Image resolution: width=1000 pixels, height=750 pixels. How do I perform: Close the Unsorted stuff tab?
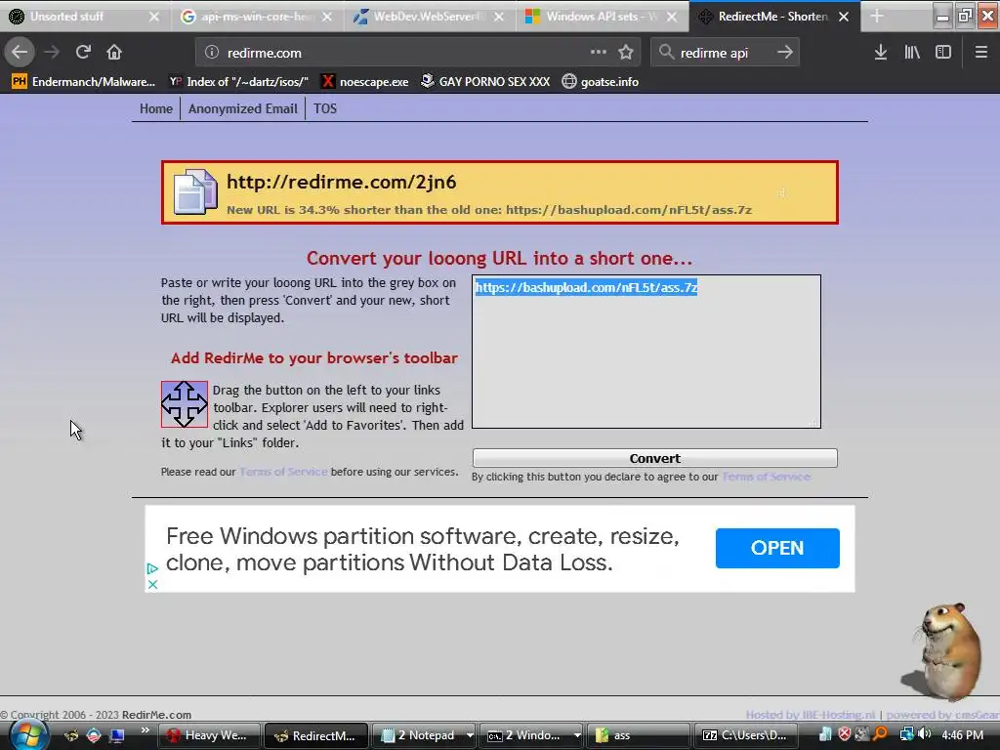pyautogui.click(x=153, y=17)
